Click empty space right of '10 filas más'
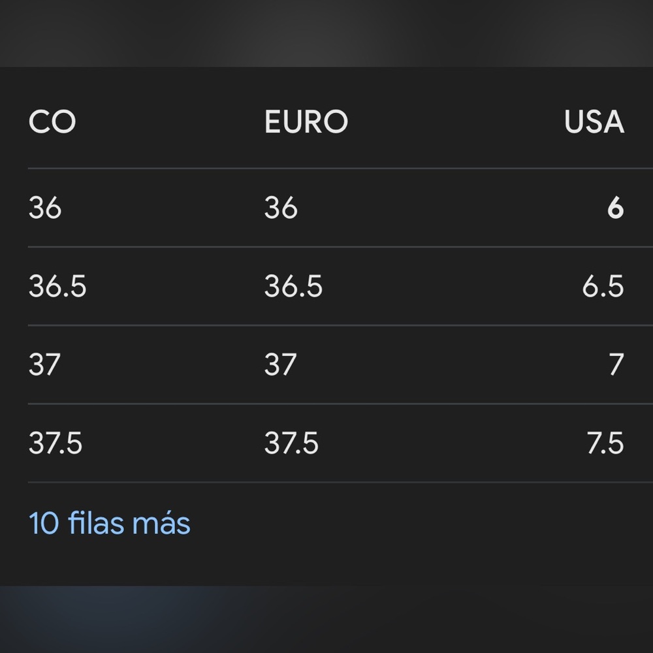This screenshot has height=653, width=653. (x=424, y=524)
